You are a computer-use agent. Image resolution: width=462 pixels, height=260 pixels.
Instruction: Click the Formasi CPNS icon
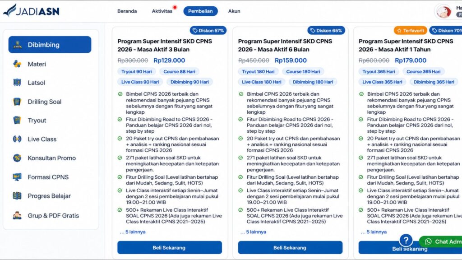(x=18, y=177)
